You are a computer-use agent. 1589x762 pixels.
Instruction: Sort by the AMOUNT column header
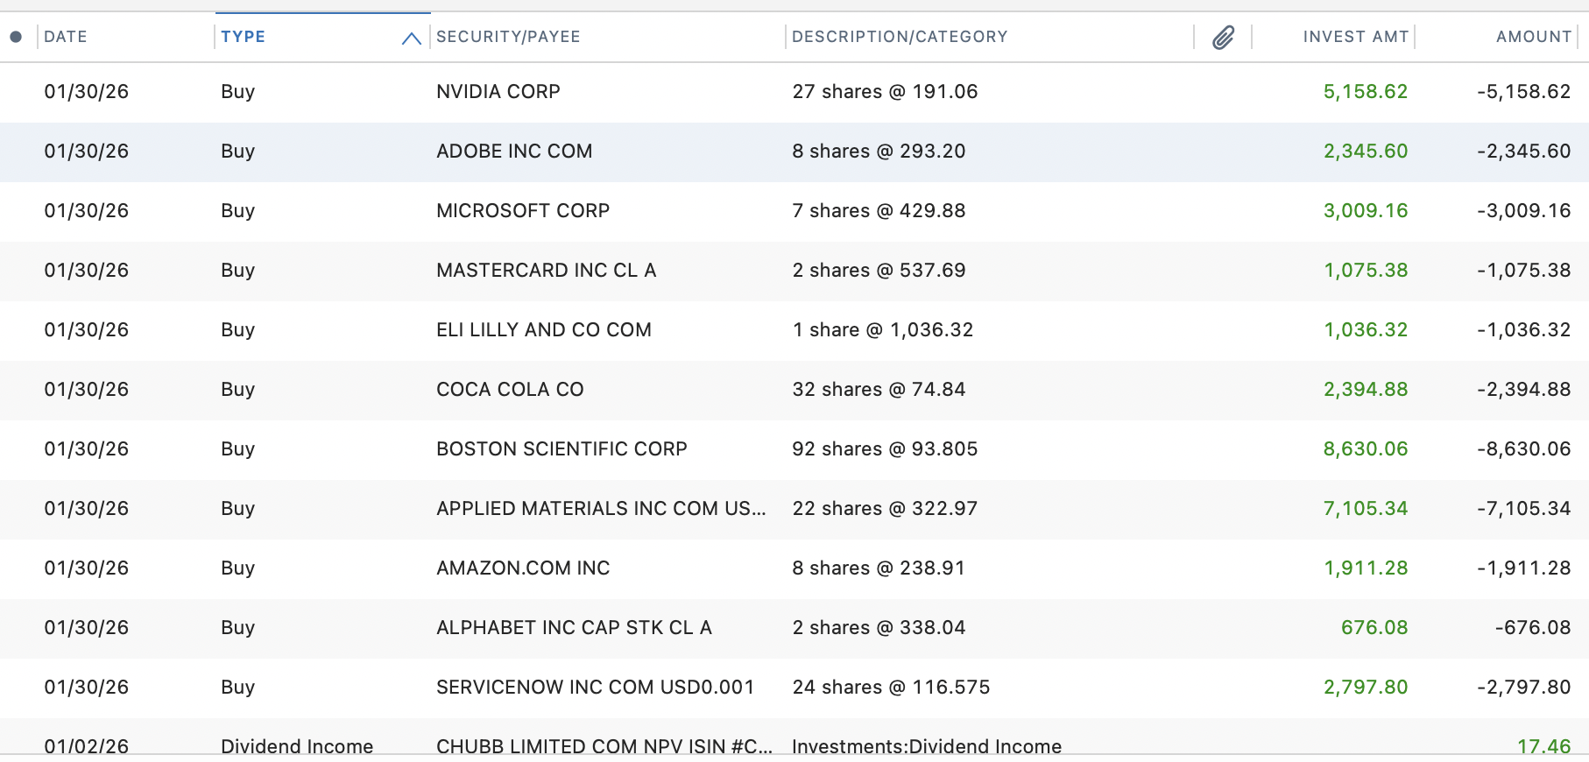click(1533, 37)
